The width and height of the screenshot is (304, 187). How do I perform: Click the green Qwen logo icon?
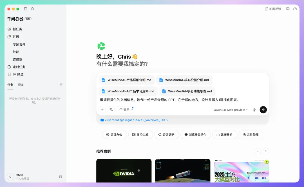coord(101,46)
